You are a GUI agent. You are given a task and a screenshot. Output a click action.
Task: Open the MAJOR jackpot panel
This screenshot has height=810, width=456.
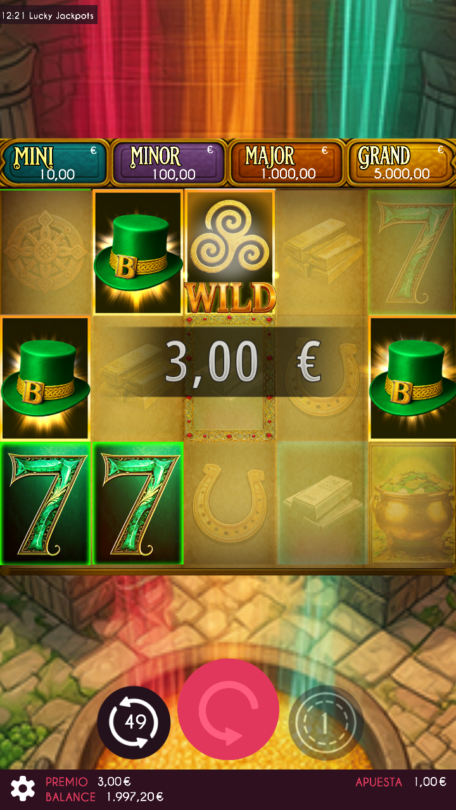click(286, 163)
